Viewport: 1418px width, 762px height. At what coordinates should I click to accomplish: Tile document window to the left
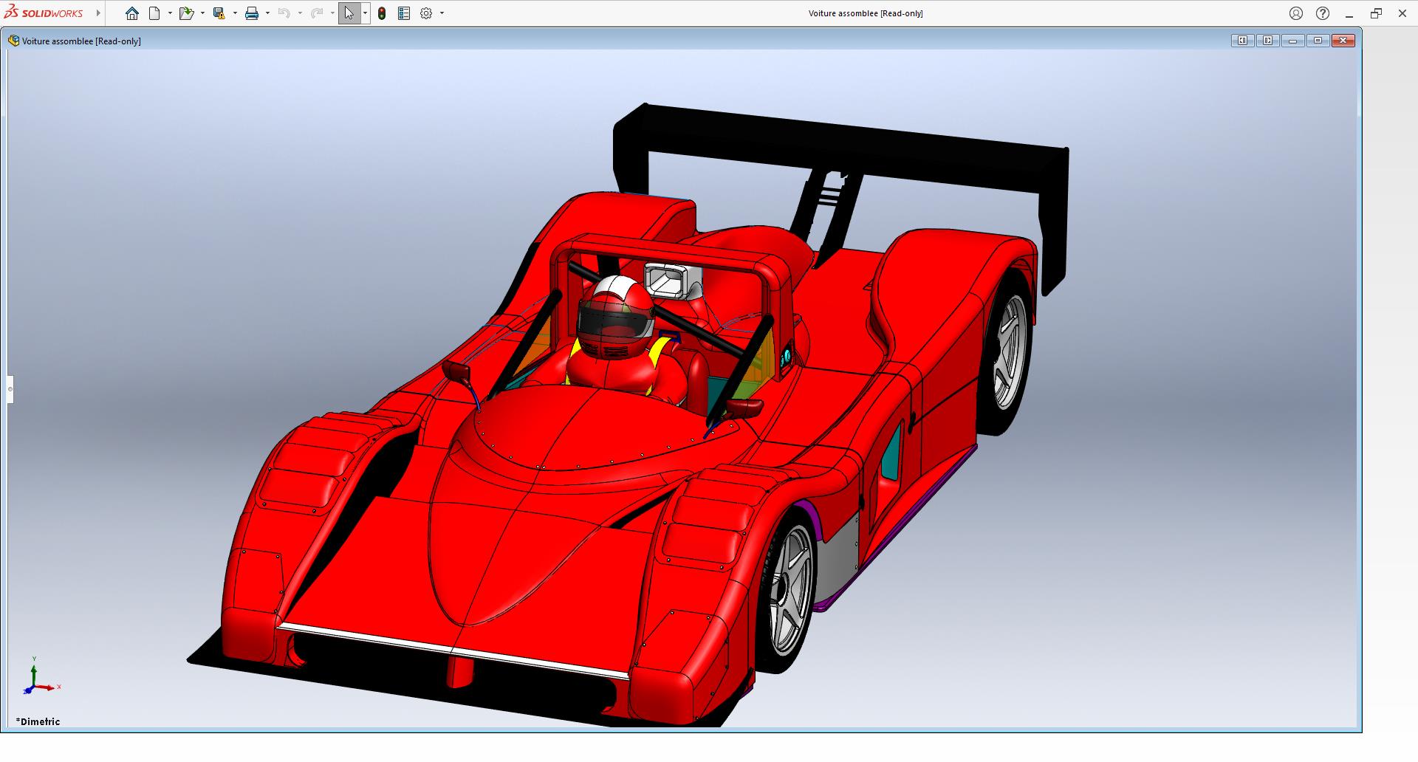tap(1242, 41)
